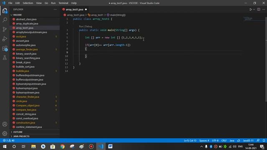The width and height of the screenshot is (267, 150).
Task: Open the Go menu
Action: 46,3
